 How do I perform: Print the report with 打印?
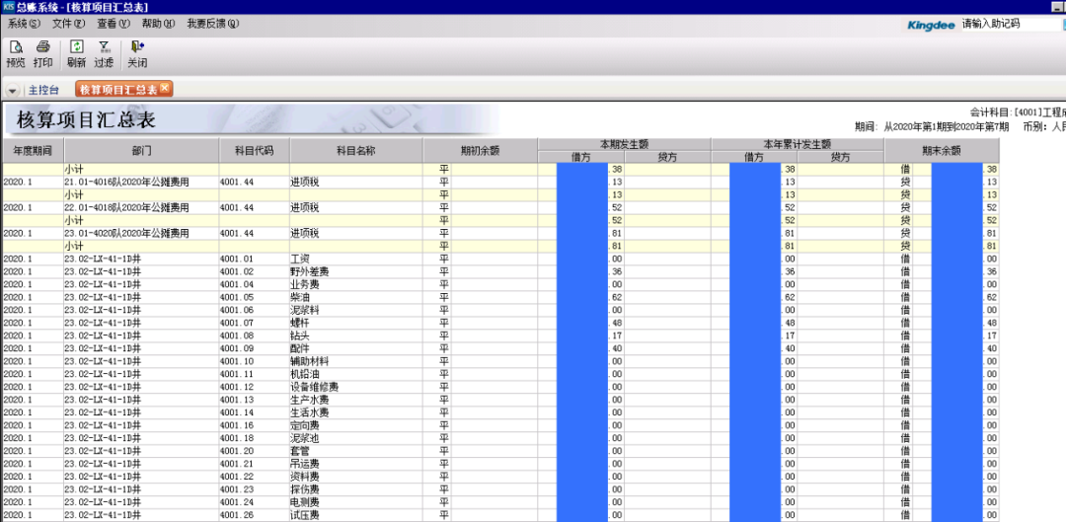click(x=42, y=54)
